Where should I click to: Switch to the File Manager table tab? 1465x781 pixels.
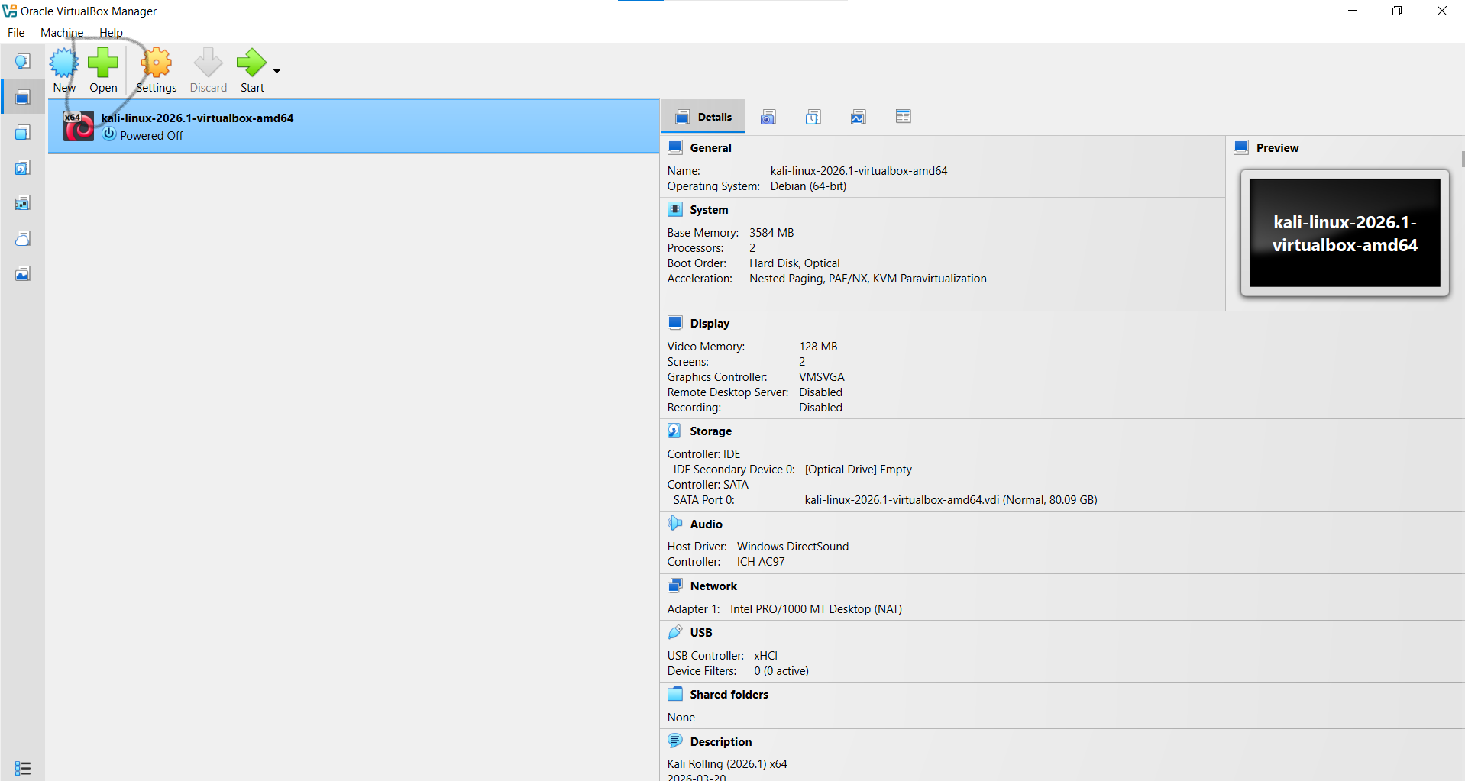coord(904,117)
